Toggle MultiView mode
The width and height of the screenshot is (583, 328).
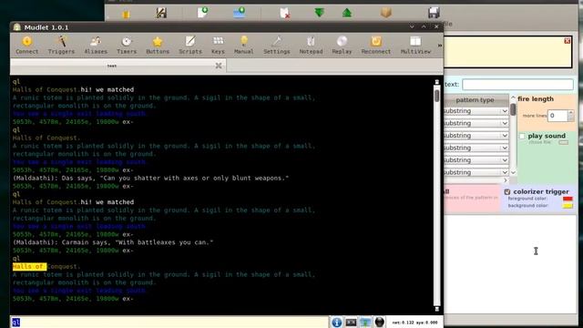click(415, 45)
